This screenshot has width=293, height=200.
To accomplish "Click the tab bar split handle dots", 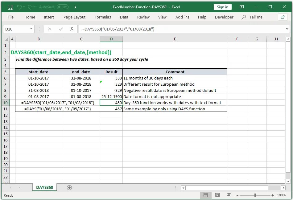I will tap(176, 188).
